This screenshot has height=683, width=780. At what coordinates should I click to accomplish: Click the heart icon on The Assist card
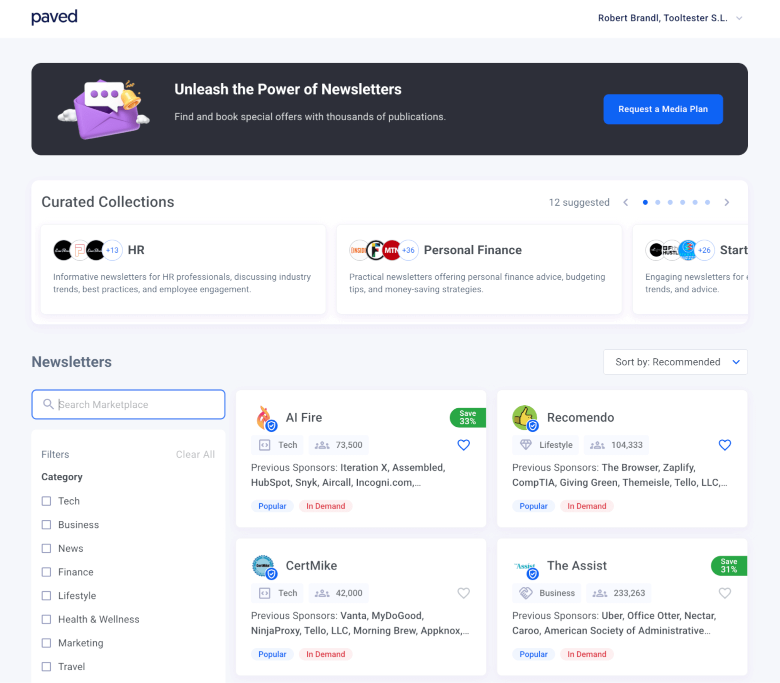pos(724,593)
